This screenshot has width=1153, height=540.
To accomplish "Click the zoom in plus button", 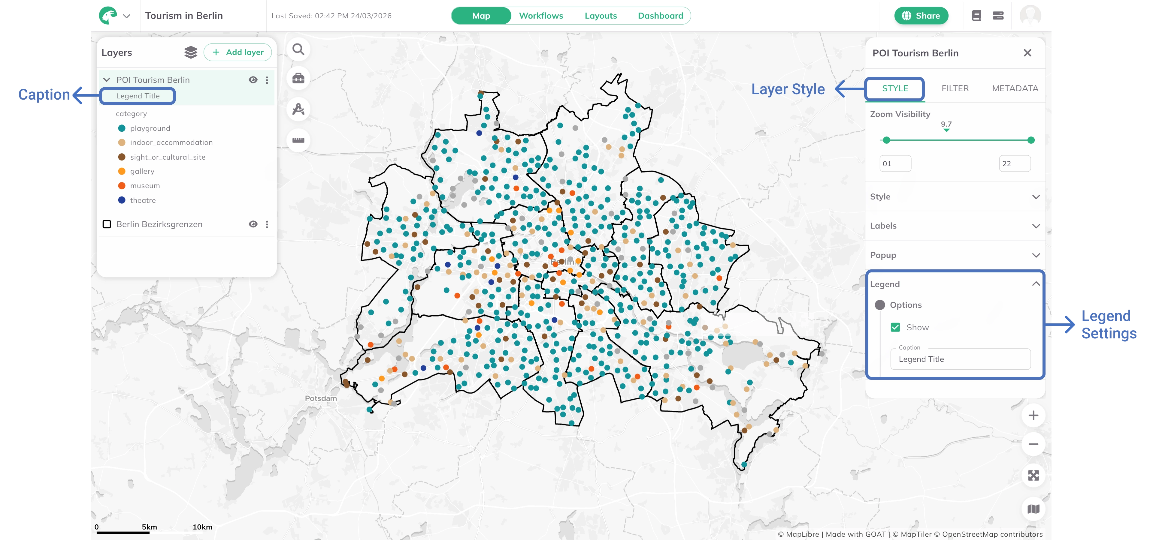I will (x=1033, y=415).
